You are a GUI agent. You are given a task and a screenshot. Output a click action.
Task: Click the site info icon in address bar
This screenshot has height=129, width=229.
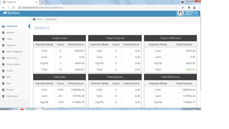click(20, 8)
